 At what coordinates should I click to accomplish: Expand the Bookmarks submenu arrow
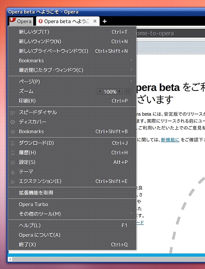pyautogui.click(x=131, y=60)
